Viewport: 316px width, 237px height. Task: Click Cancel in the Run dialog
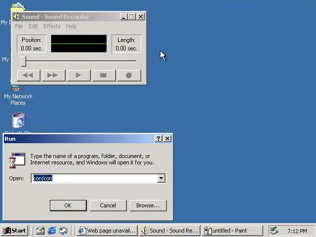click(108, 205)
